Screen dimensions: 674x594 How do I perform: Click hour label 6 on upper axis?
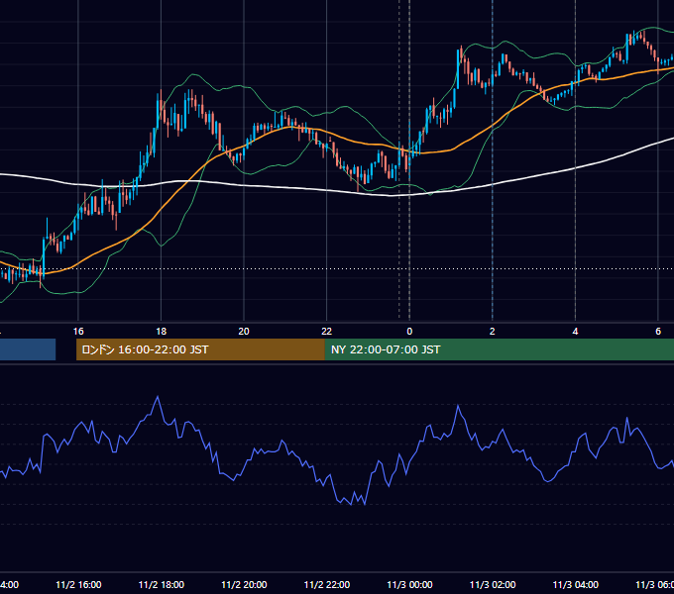[x=658, y=332]
